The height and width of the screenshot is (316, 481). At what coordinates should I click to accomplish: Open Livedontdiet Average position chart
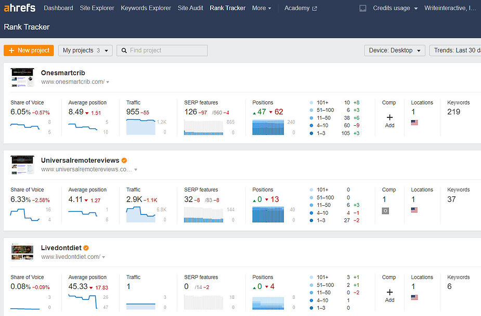[x=83, y=301]
